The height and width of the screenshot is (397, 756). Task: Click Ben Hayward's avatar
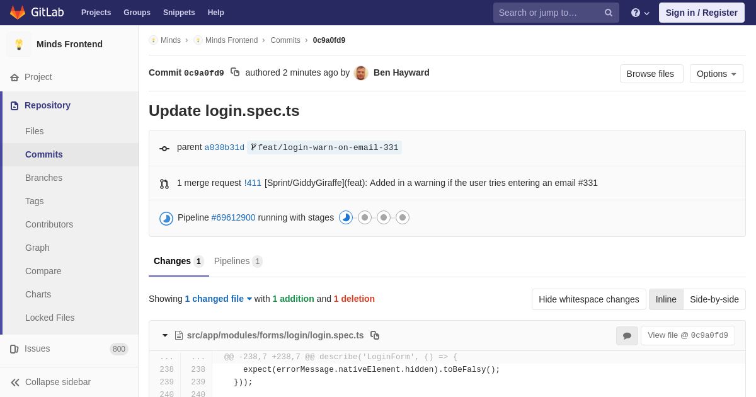(x=361, y=73)
